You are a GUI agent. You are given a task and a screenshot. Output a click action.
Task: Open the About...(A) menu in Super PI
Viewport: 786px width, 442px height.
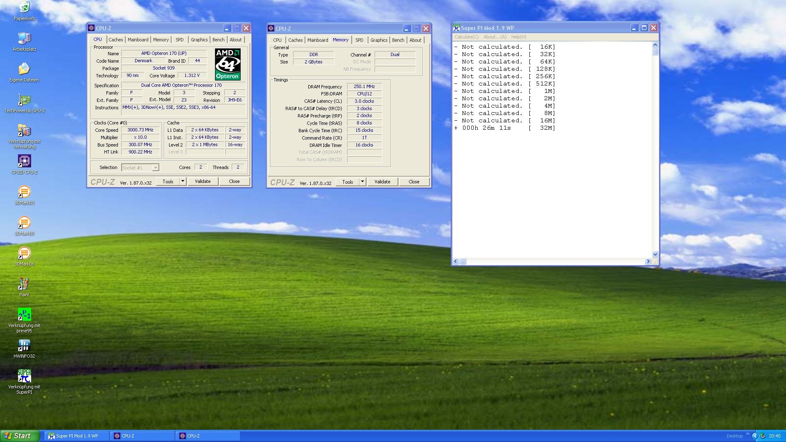495,37
